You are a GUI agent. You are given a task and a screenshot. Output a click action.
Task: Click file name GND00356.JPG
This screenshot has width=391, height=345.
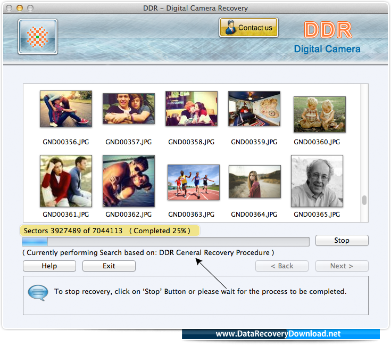click(66, 142)
